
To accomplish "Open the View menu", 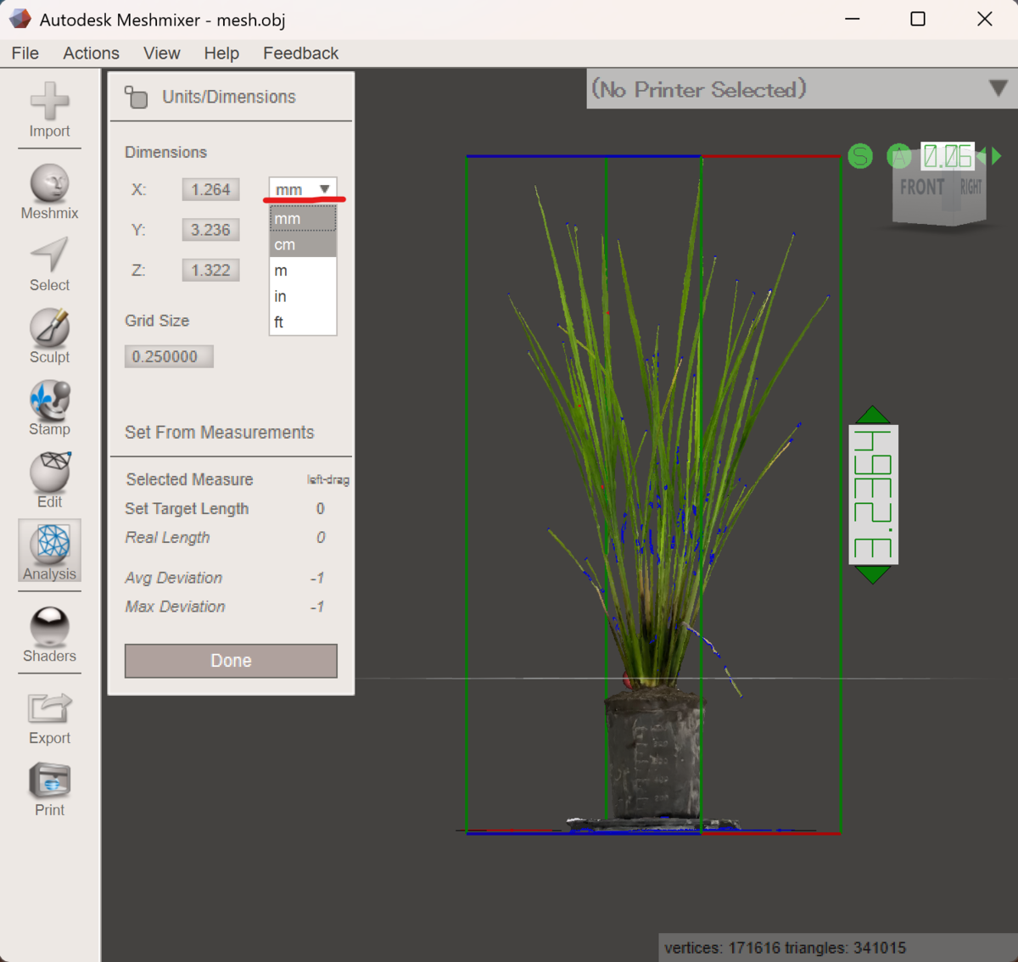I will tap(161, 53).
